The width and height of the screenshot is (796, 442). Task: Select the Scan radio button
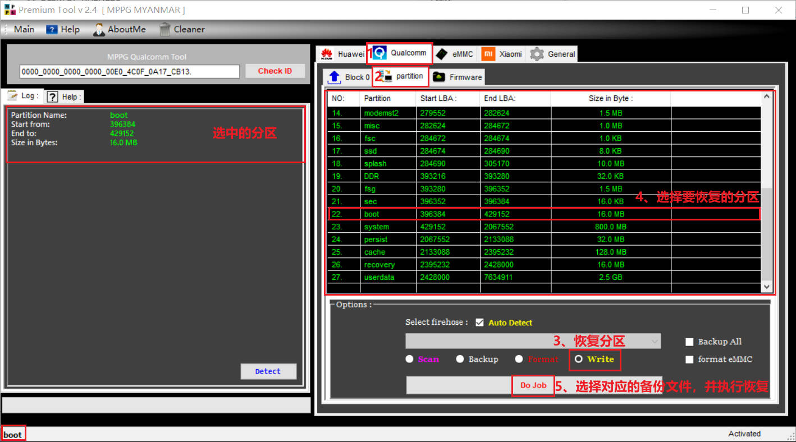[x=410, y=359]
